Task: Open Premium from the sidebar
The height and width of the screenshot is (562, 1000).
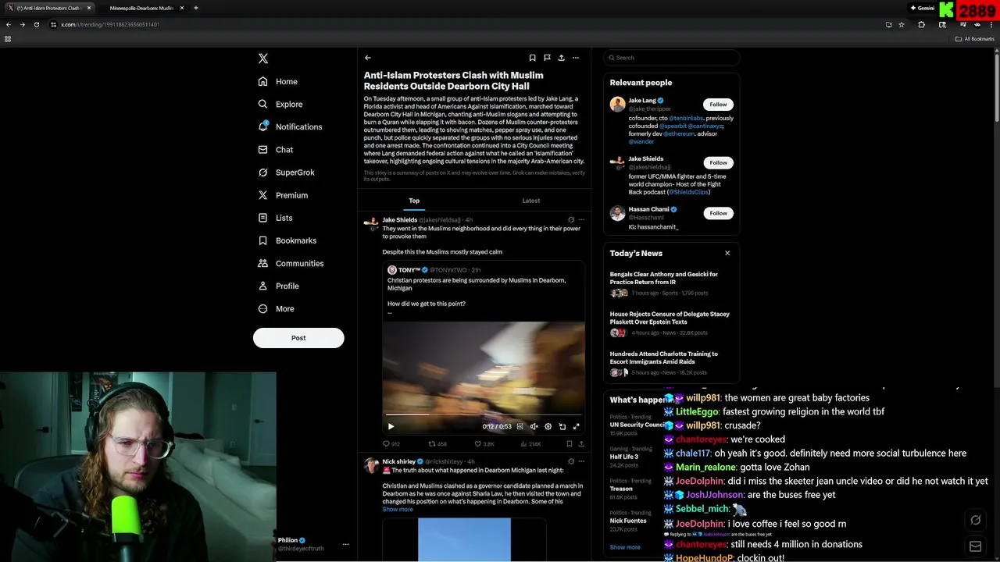Action: [282, 195]
